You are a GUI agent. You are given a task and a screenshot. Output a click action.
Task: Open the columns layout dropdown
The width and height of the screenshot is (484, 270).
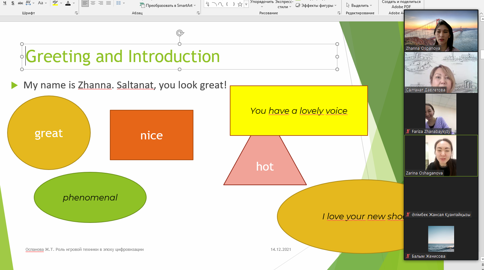(120, 3)
